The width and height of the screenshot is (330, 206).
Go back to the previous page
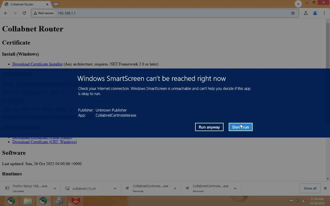tap(6, 13)
